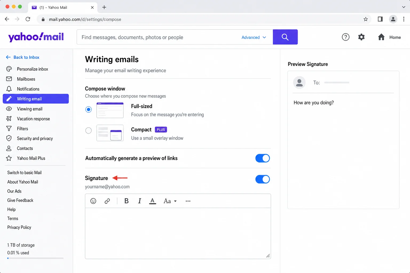Screen dimensions: 410x273
Task: Click the Mailboxes envelope icon
Action: (9, 79)
